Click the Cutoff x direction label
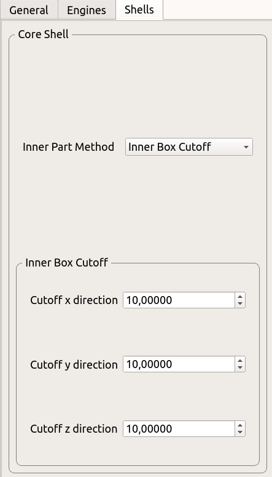Image resolution: width=272 pixels, height=477 pixels. tap(74, 300)
